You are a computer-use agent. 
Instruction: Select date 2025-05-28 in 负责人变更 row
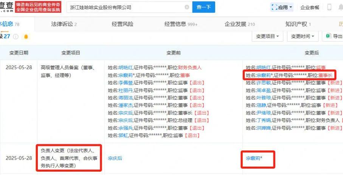point(19,158)
